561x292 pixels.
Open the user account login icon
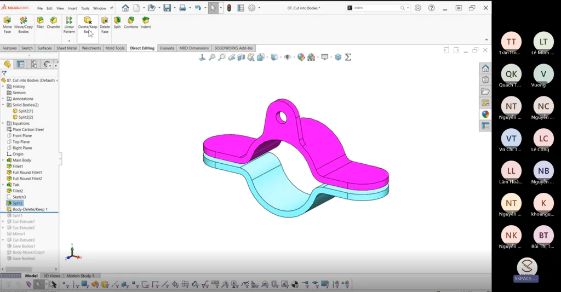(418, 8)
